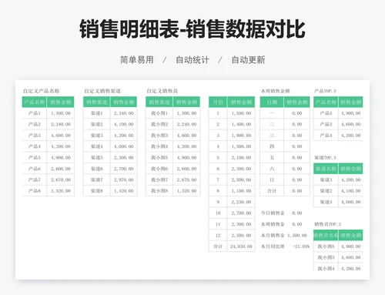Click the yearly total 24,030.00
The height and width of the screenshot is (295, 385).
click(241, 246)
